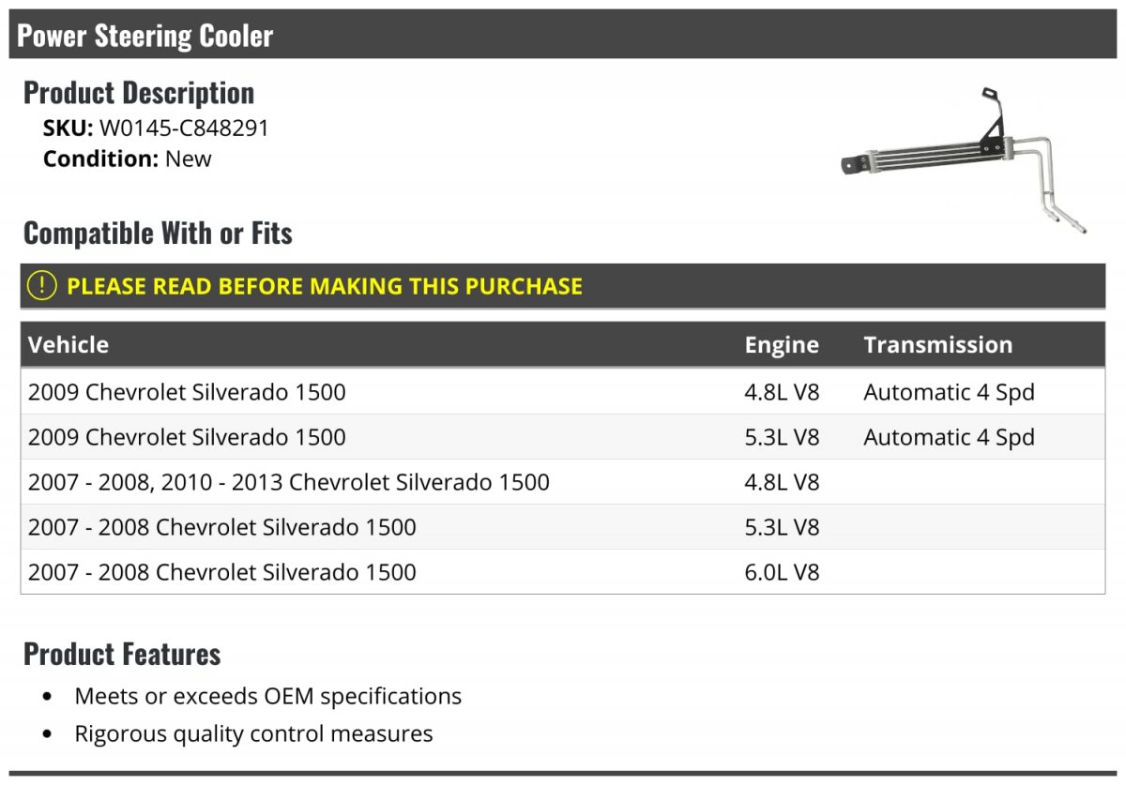This screenshot has height=785, width=1126.
Task: Click 'Rigorous quality control measures' bullet
Action: click(x=253, y=733)
